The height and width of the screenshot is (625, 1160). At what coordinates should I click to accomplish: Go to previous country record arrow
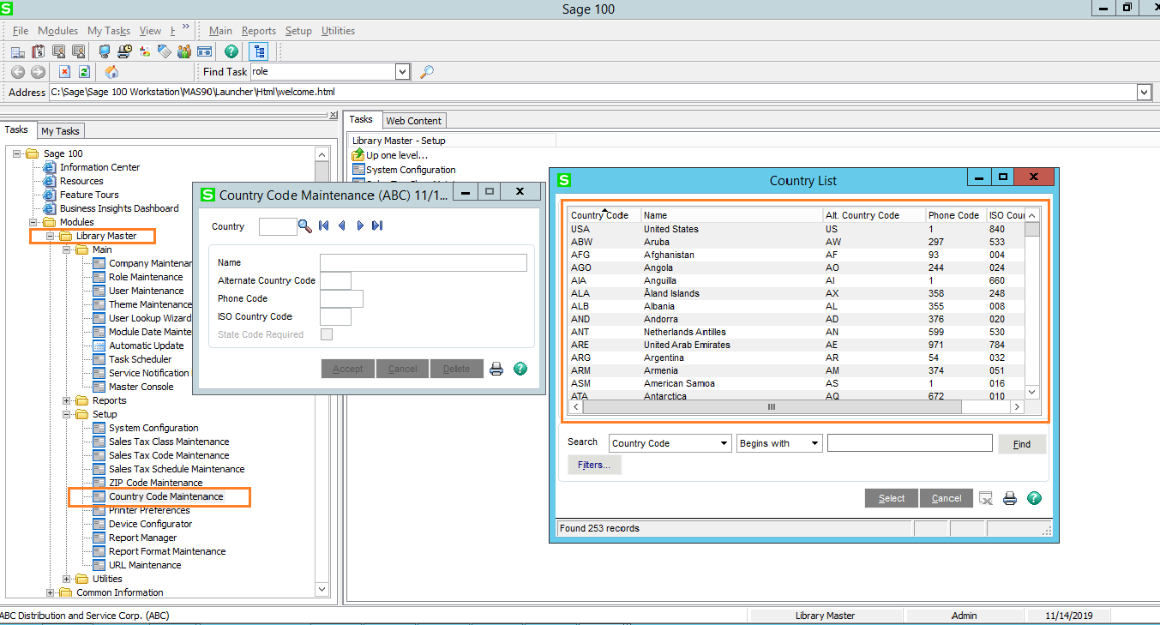[x=341, y=225]
